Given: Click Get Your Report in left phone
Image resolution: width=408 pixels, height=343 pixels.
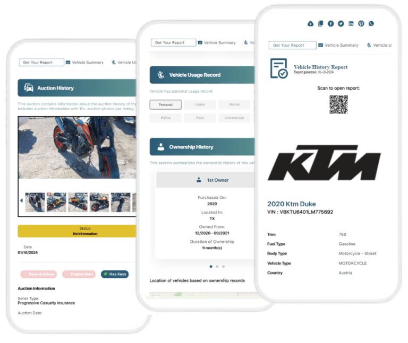Looking at the screenshot, I should [41, 63].
